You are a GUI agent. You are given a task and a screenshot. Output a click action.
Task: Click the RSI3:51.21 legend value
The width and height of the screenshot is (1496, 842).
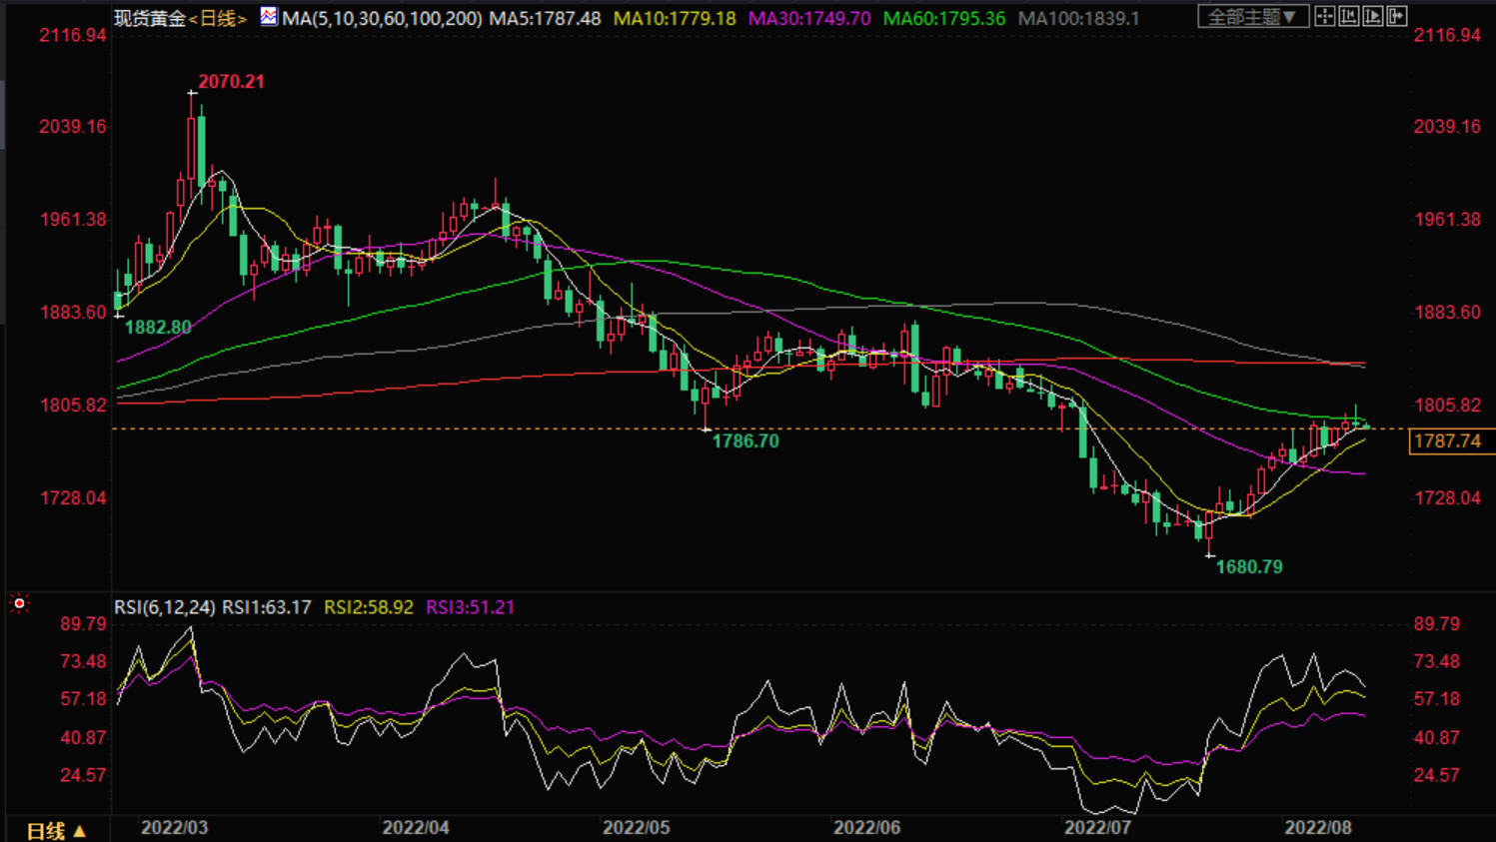tap(470, 607)
